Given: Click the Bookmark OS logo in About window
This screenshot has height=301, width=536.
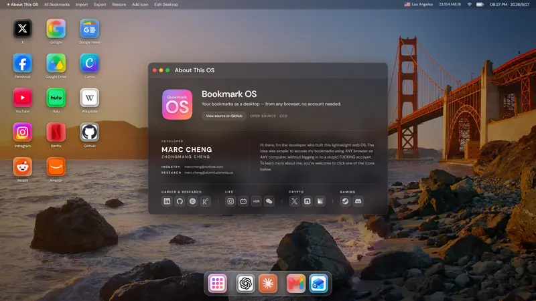Looking at the screenshot, I should pos(177,104).
